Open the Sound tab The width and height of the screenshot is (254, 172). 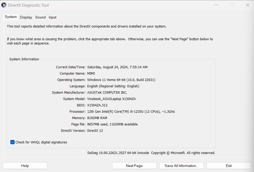40,17
